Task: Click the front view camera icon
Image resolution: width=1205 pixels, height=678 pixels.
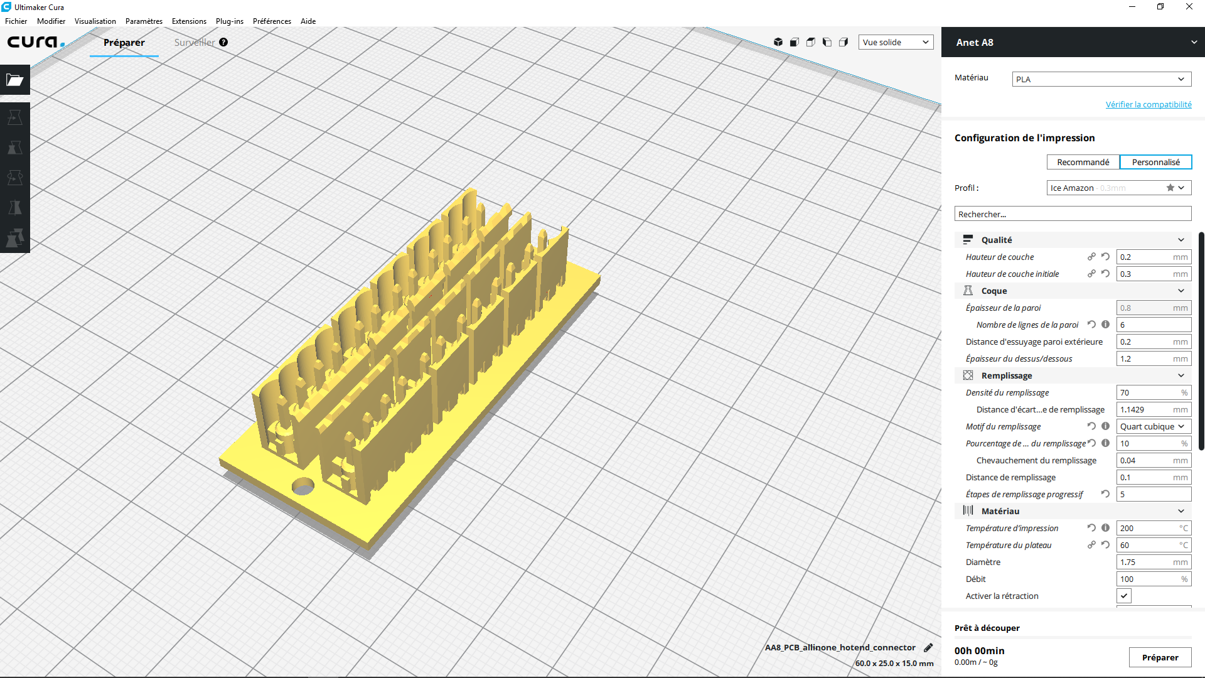Action: [x=795, y=42]
